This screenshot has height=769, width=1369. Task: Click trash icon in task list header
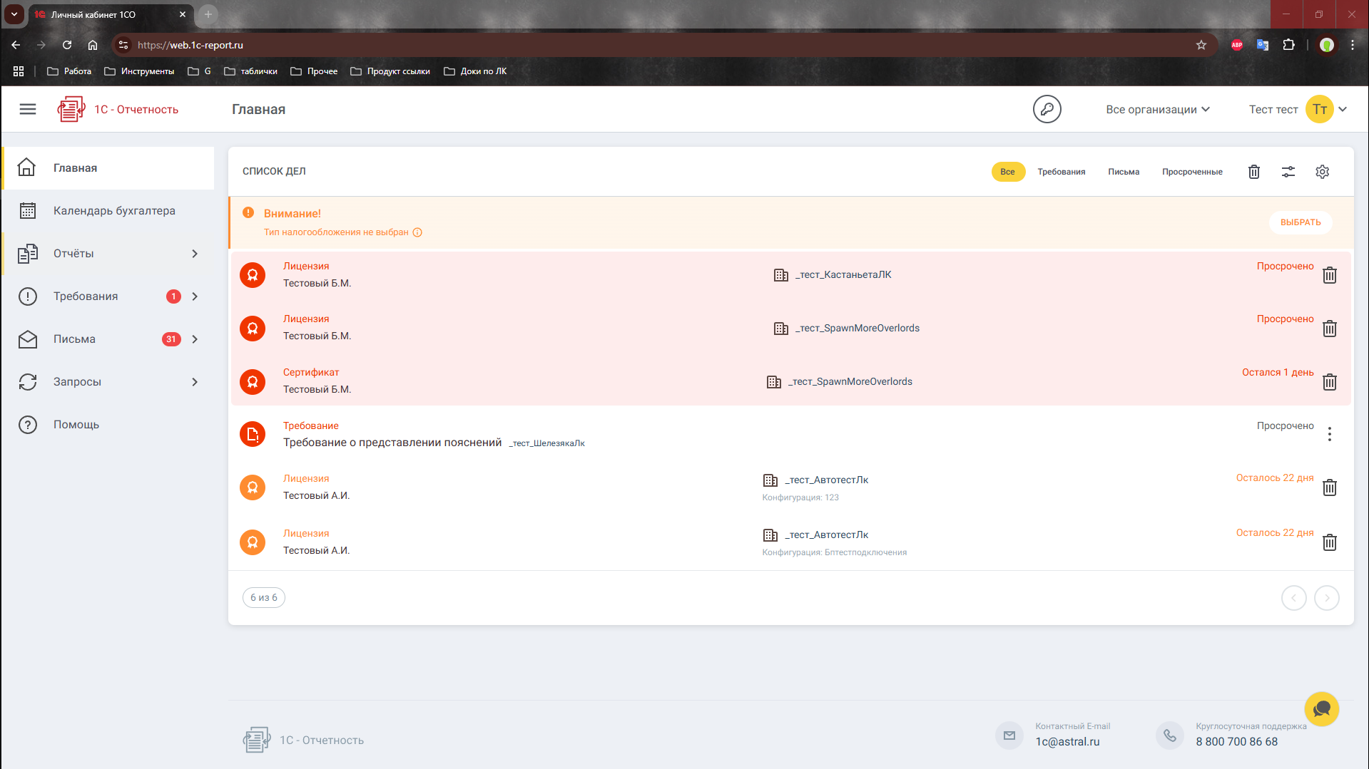pyautogui.click(x=1253, y=172)
